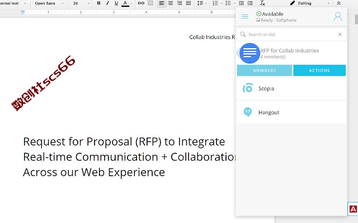Click the blue document icon for RFP group
Screen dimensions: 358x223
[250, 53]
